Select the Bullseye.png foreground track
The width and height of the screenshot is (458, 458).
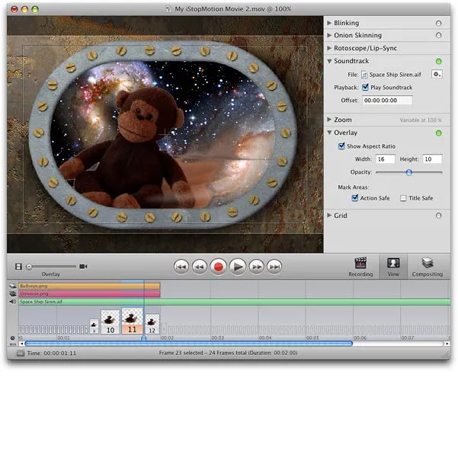(89, 287)
